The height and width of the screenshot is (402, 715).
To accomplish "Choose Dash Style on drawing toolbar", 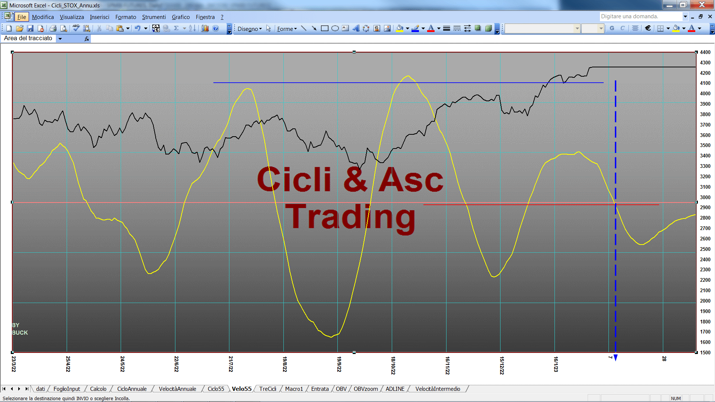I will coord(457,28).
